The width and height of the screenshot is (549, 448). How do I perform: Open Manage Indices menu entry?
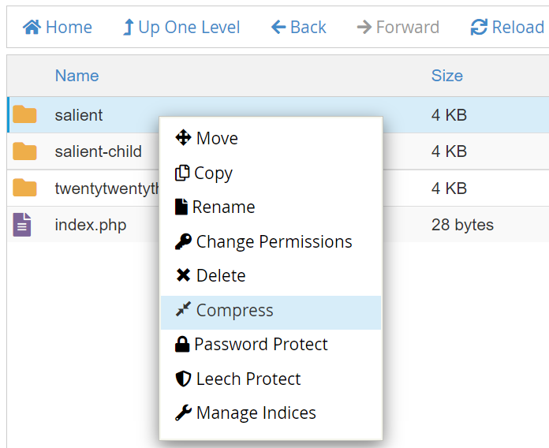tap(271, 413)
